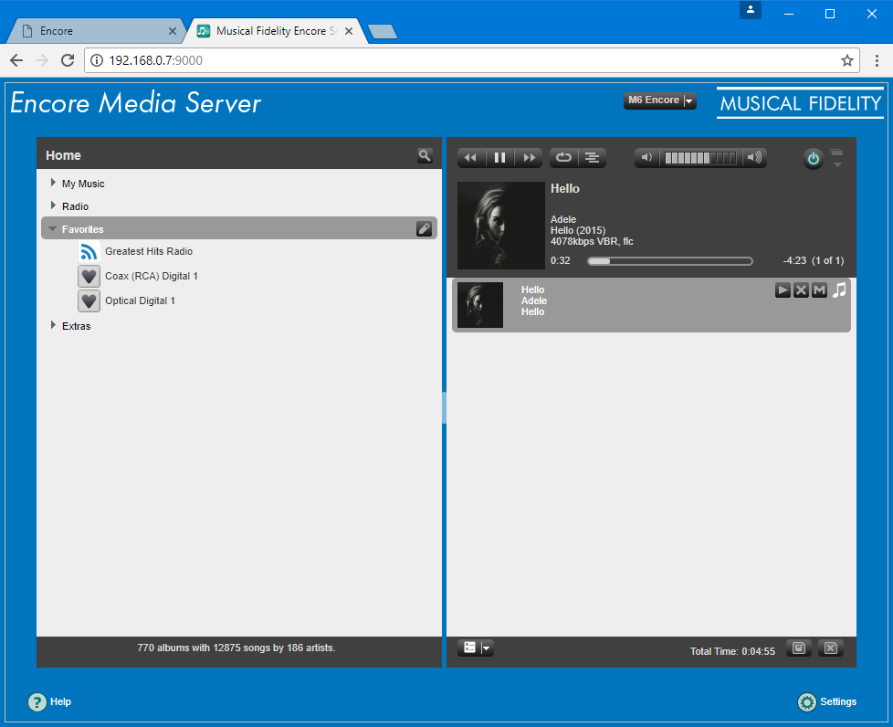The width and height of the screenshot is (893, 727).
Task: Open the Settings page
Action: (x=827, y=702)
